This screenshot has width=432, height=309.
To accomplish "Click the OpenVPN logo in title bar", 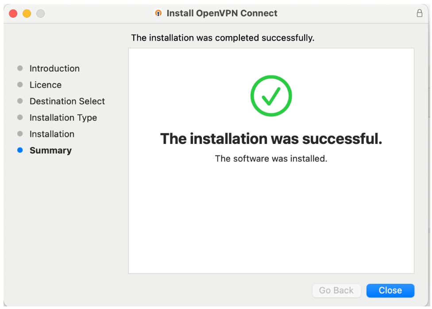I will (158, 13).
